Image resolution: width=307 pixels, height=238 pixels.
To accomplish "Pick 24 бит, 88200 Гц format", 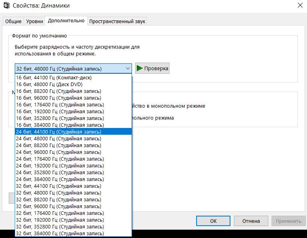I will point(73,145).
